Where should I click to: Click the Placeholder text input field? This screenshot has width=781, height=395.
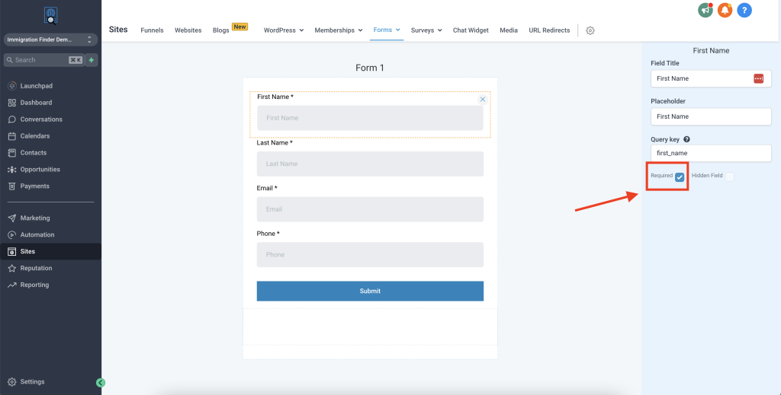pos(711,116)
